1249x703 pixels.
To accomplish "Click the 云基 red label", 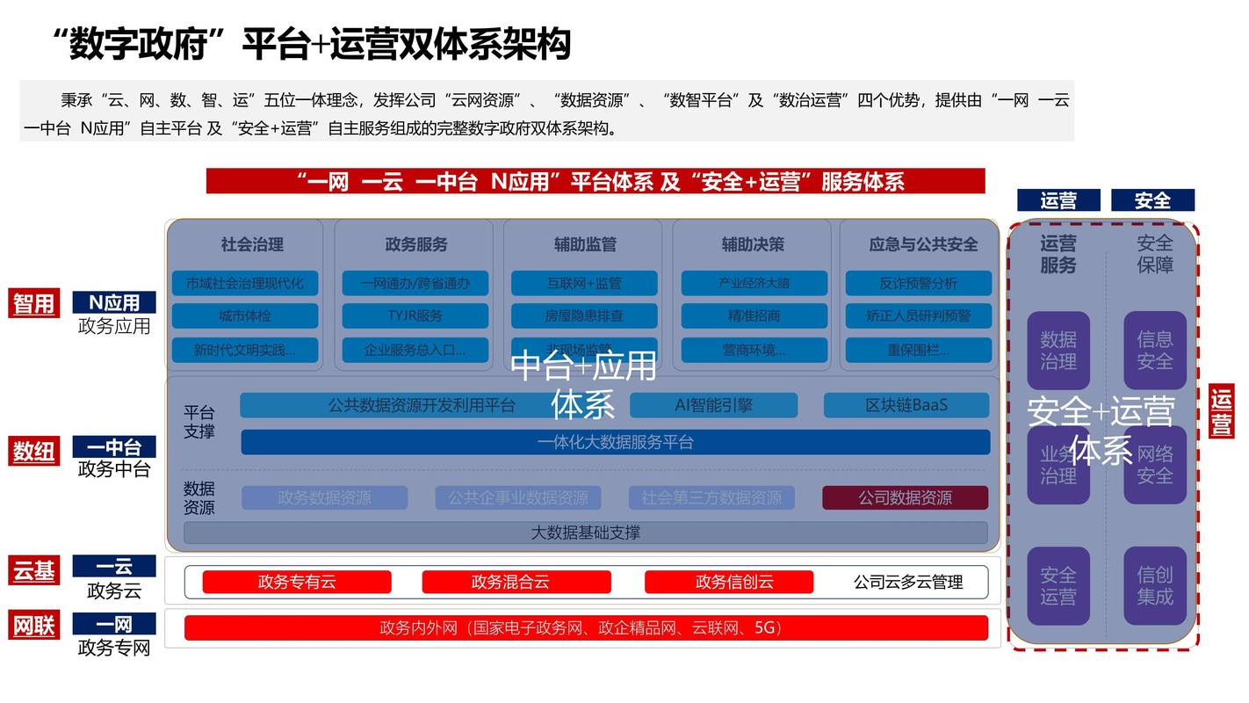I will coord(33,570).
